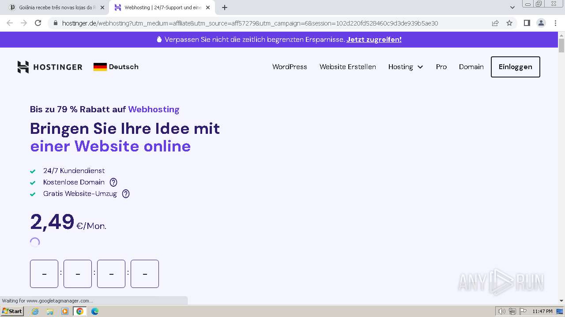Share this page via share icon
565x317 pixels.
[495, 23]
